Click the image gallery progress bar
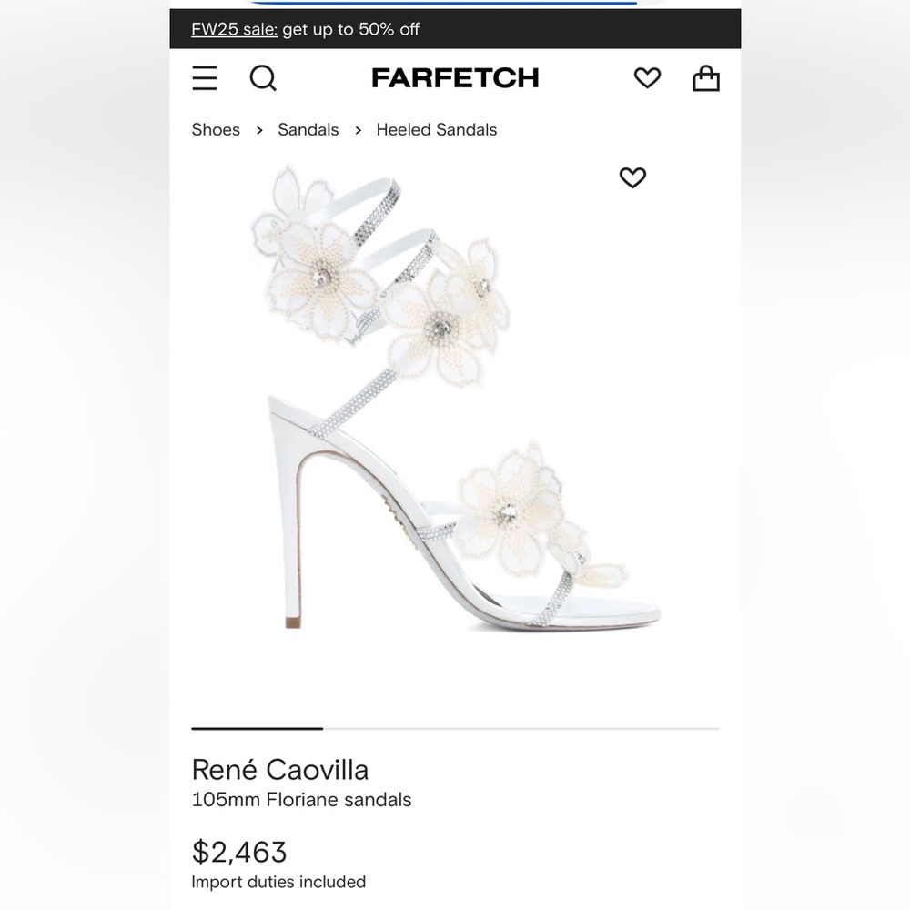This screenshot has width=910, height=910. 455,728
